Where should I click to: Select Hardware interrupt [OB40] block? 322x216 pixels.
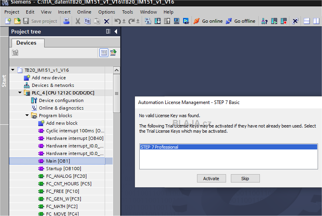pos(75,138)
